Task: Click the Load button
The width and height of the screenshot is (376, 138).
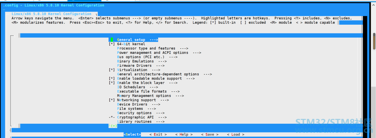Action: [x=236, y=135]
